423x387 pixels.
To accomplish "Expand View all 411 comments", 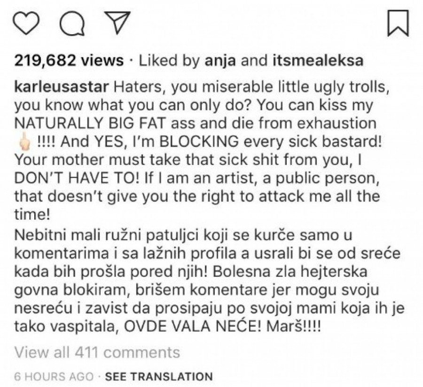I will tap(97, 352).
